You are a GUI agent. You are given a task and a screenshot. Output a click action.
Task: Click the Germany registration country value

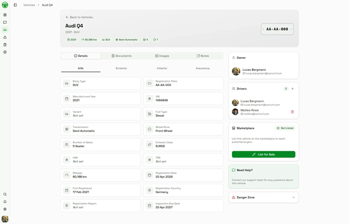(162, 192)
